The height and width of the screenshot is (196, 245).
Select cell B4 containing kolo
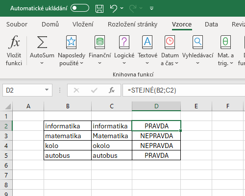tap(68, 146)
